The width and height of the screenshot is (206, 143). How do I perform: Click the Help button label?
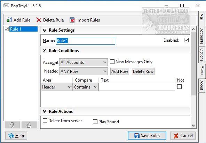tap(19, 136)
